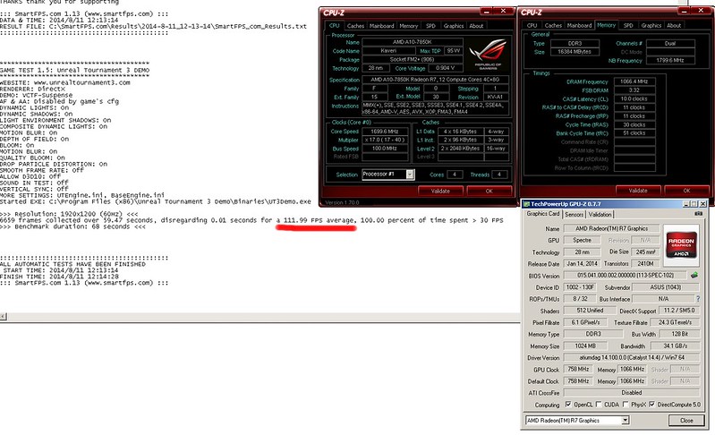This screenshot has width=715, height=435.
Task: Click the 111.99 FPS average text
Action: point(319,220)
